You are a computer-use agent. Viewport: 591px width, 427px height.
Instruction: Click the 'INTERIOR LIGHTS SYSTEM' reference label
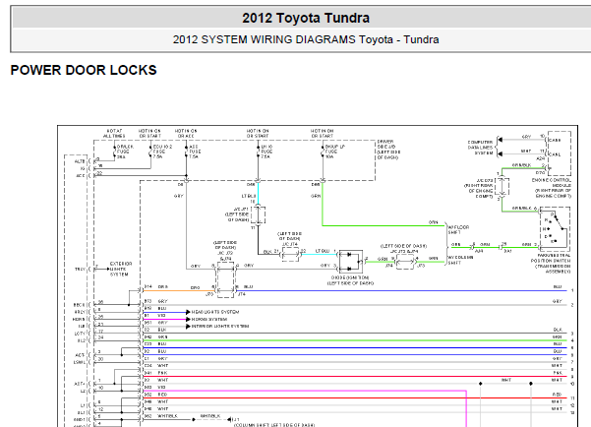click(x=220, y=326)
